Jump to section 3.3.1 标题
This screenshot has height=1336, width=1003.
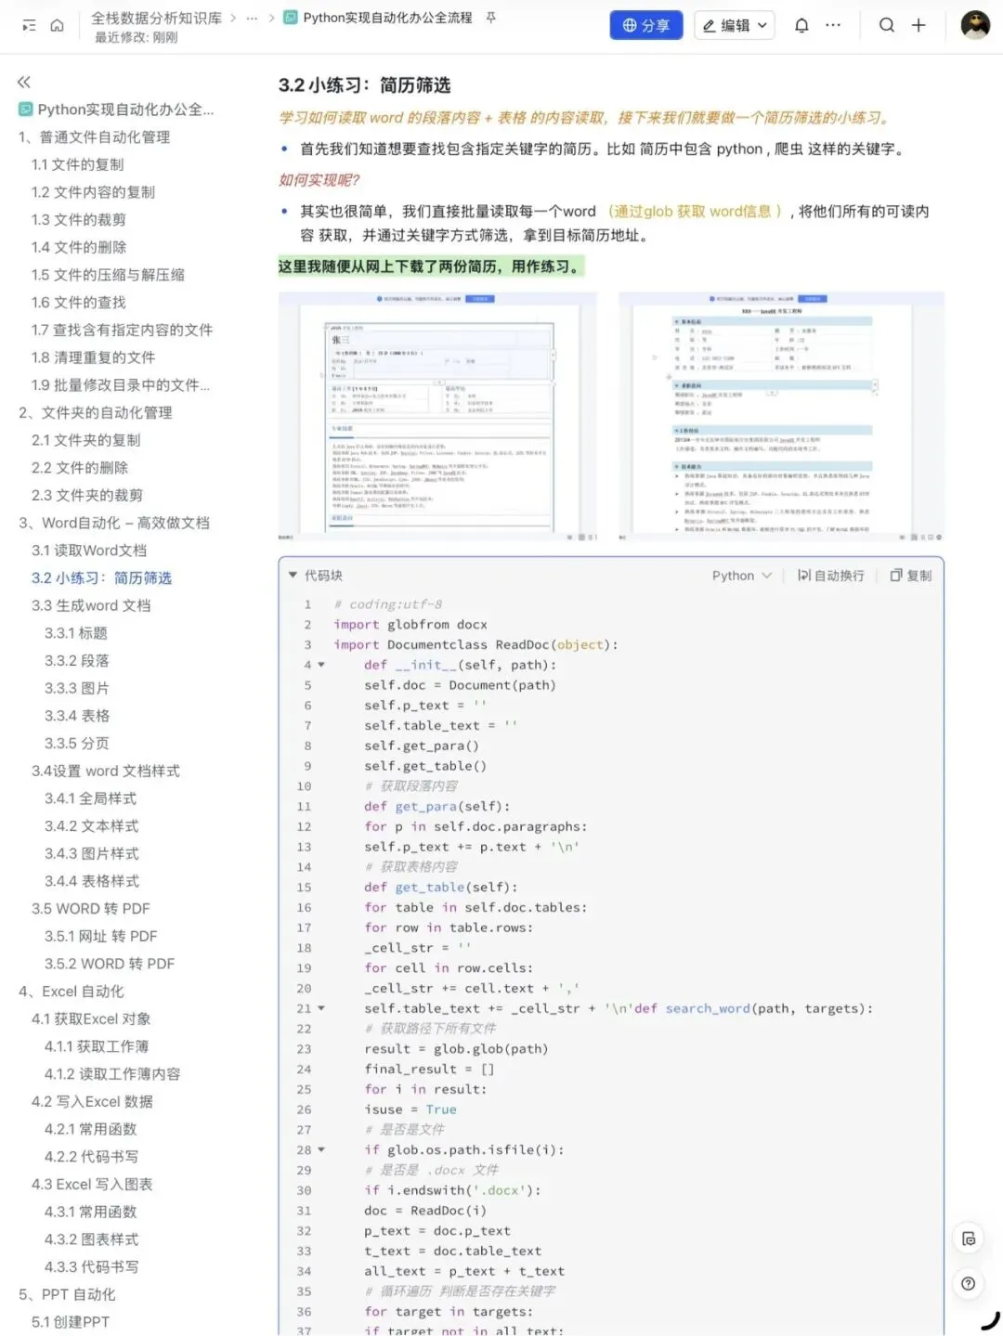click(x=76, y=633)
